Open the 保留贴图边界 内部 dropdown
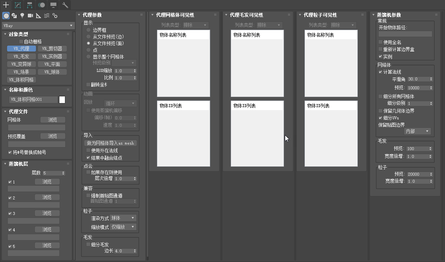Viewport: 445px width, 262px height. pos(418,131)
